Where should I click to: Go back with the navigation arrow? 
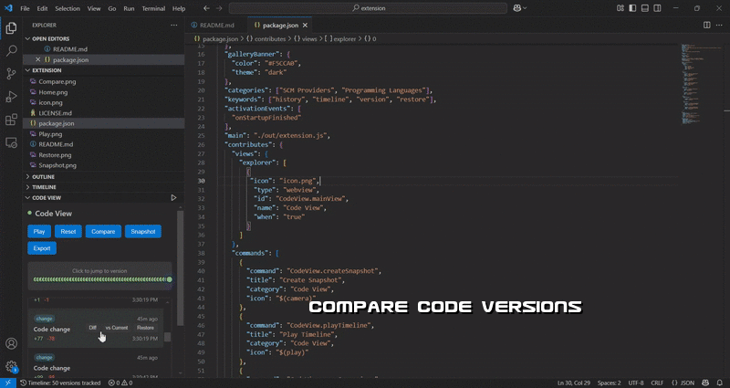207,8
